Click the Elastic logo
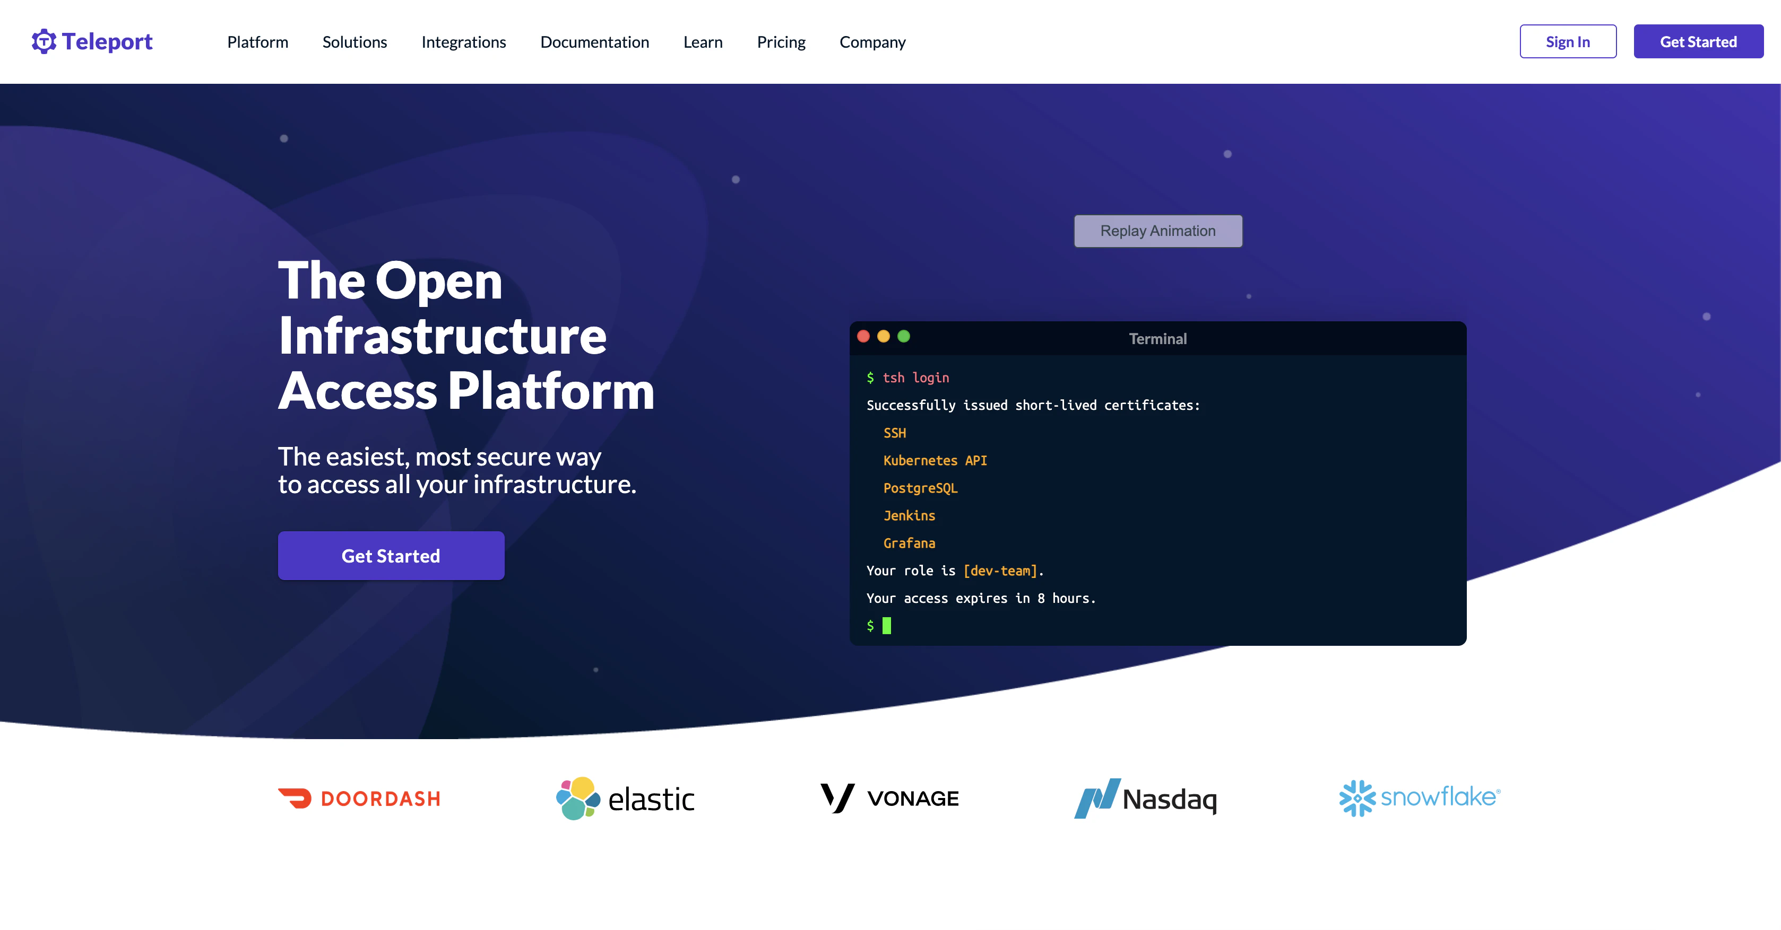The height and width of the screenshot is (930, 1781). [625, 798]
